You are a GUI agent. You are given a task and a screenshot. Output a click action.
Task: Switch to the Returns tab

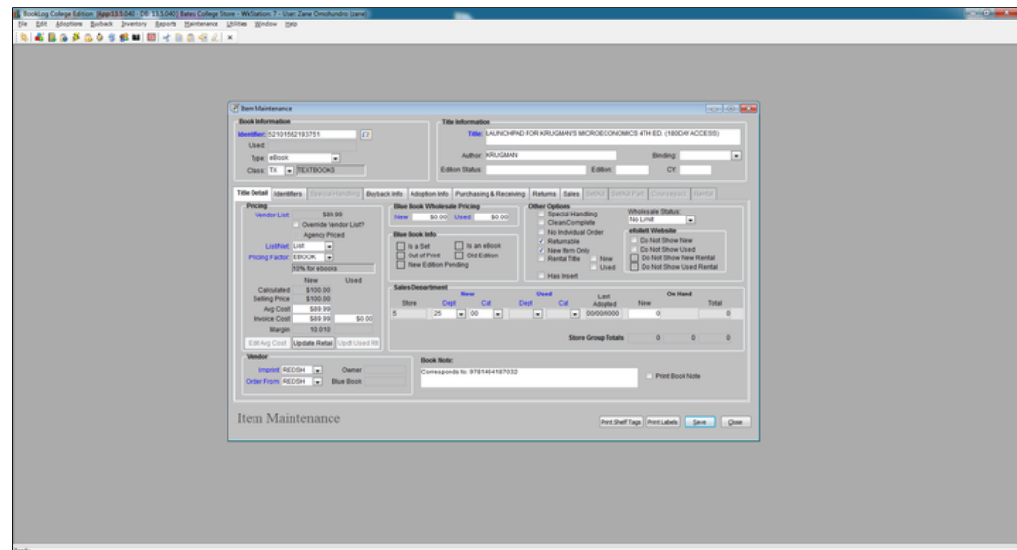(x=544, y=194)
